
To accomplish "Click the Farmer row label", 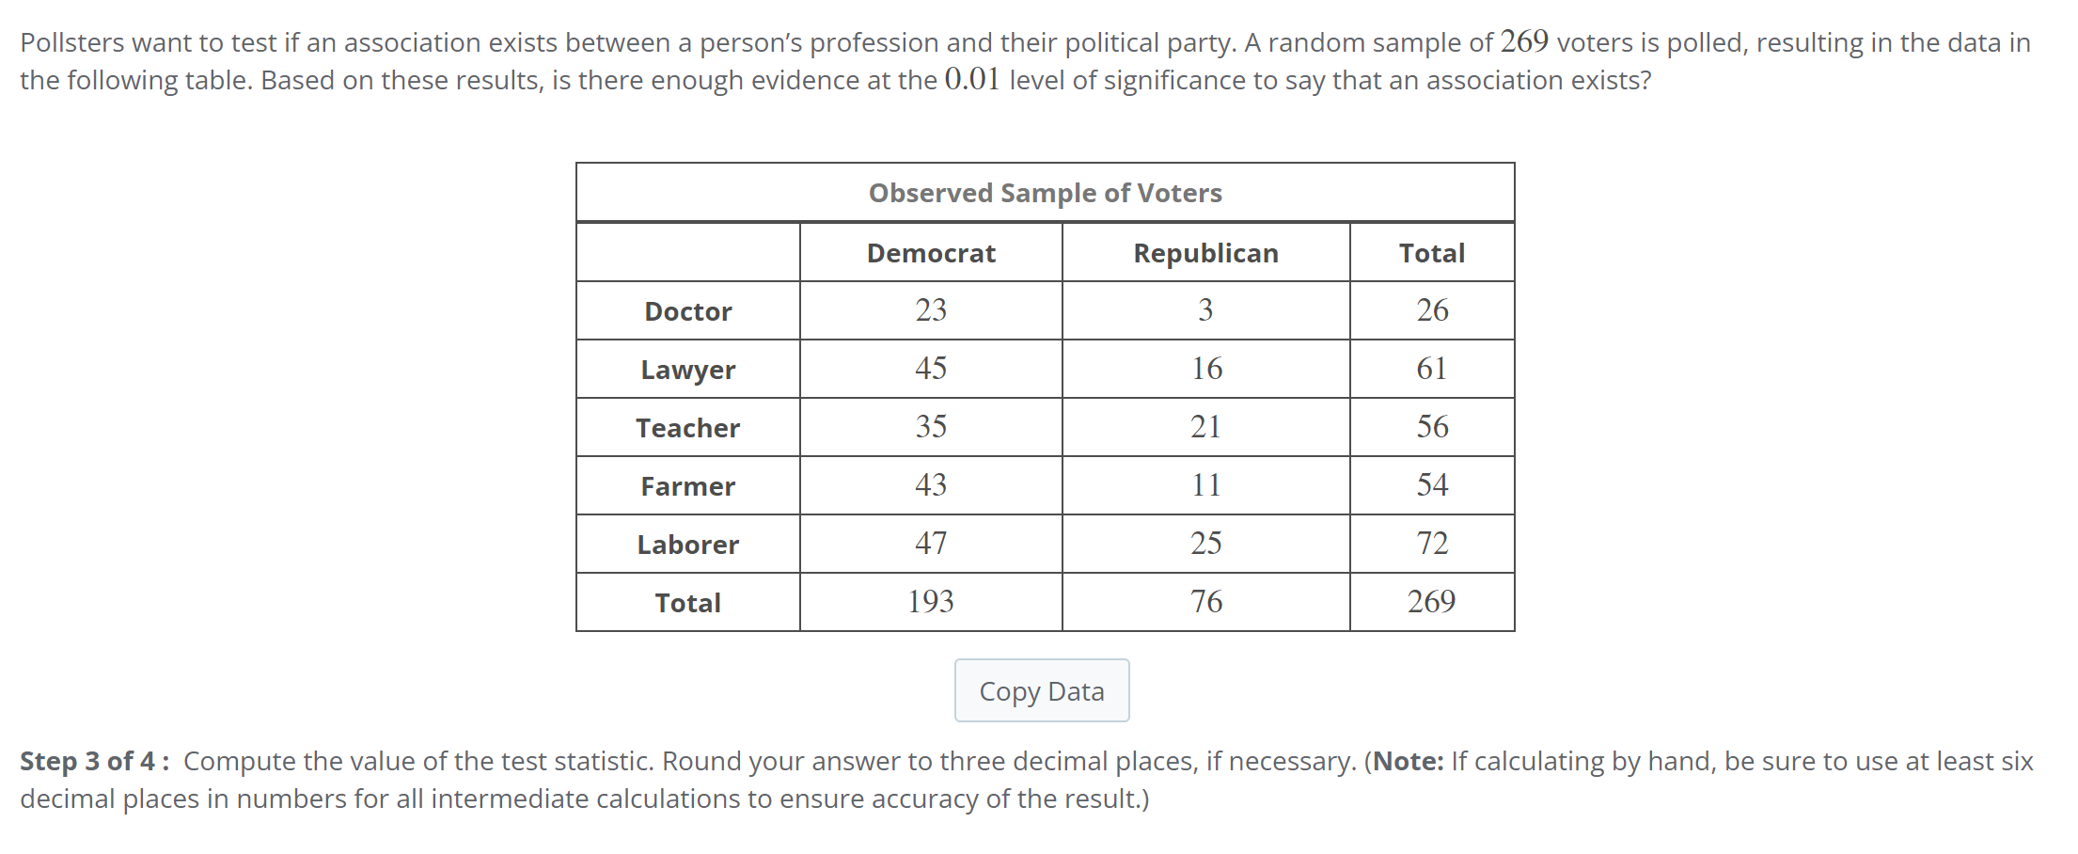I will pos(686,485).
